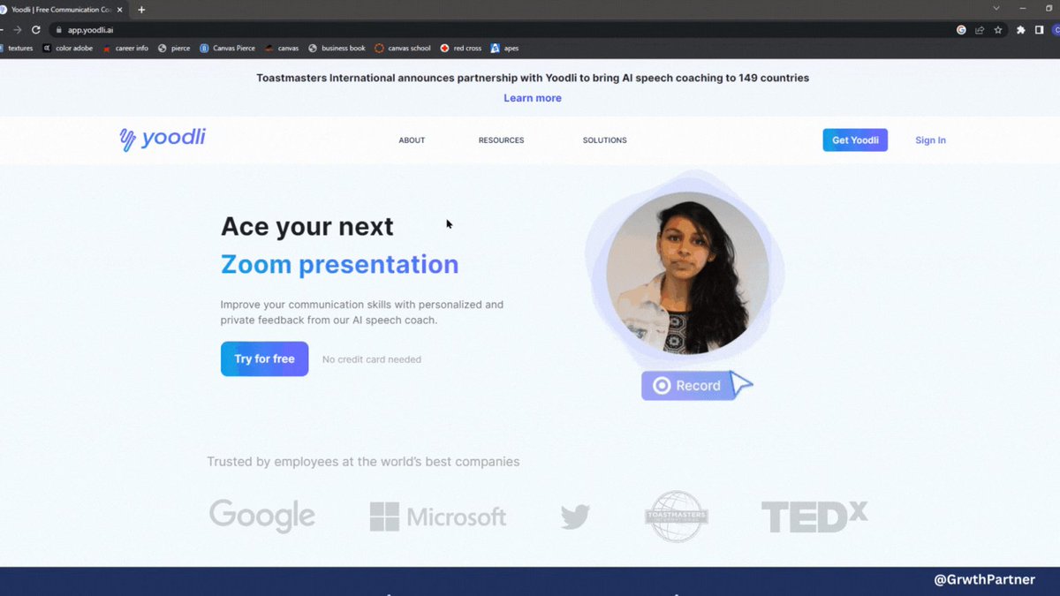
Task: Bookmark this page with the star icon
Action: 998,29
